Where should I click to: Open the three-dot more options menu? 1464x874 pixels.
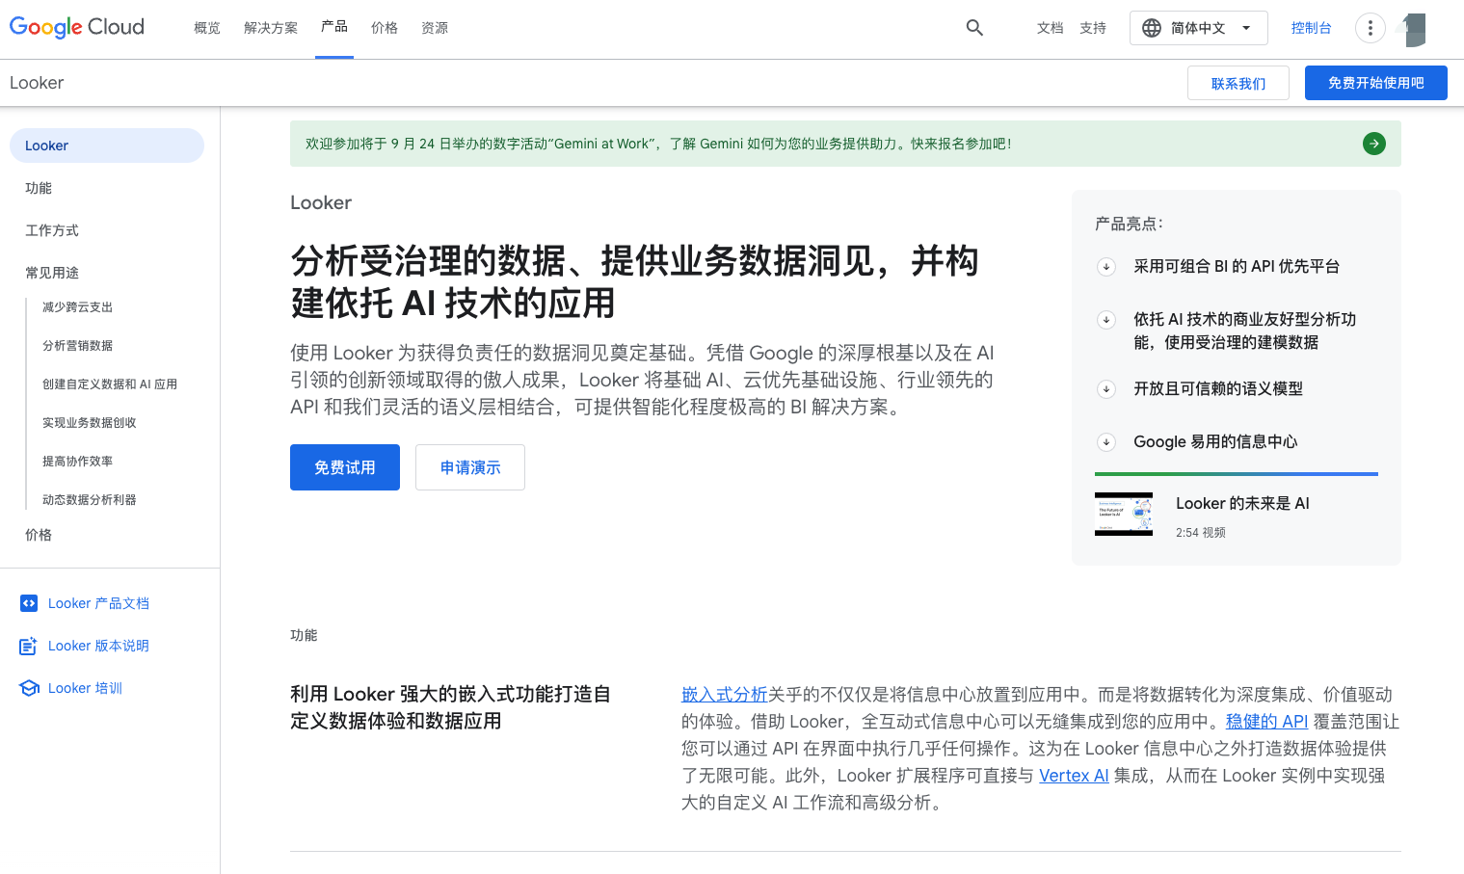coord(1370,28)
